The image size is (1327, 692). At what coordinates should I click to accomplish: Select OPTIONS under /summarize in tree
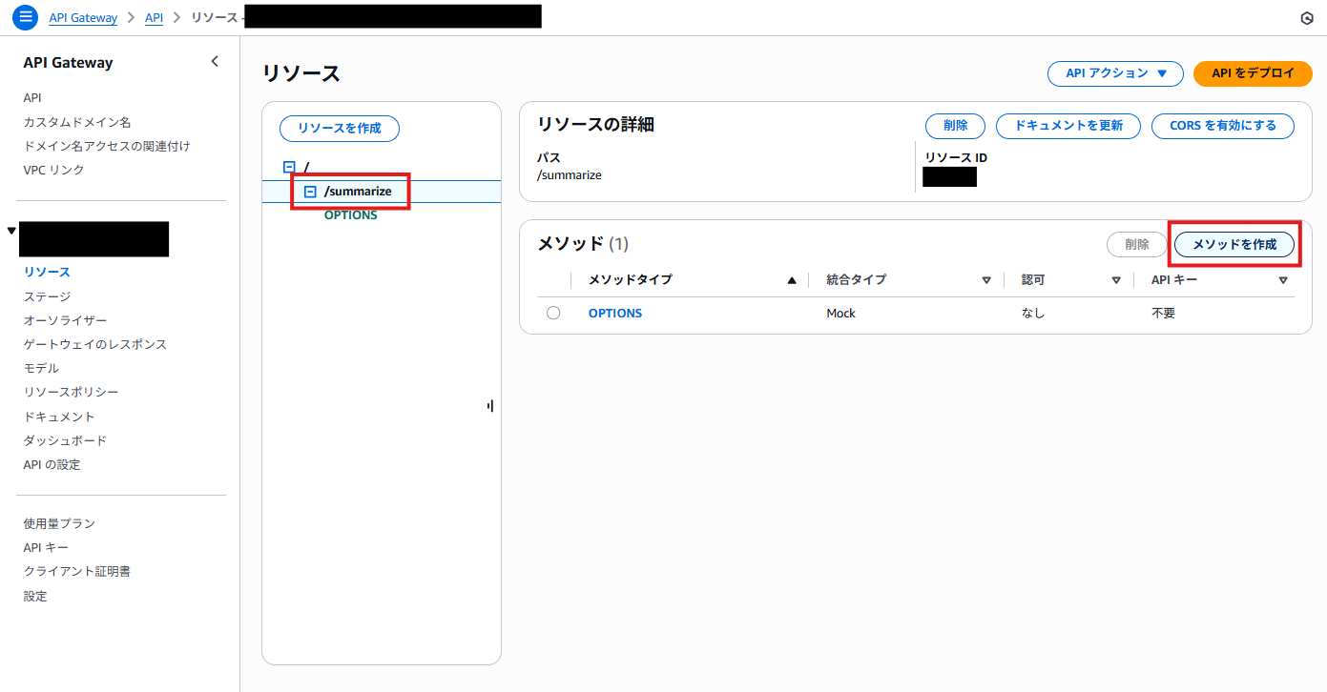[351, 215]
